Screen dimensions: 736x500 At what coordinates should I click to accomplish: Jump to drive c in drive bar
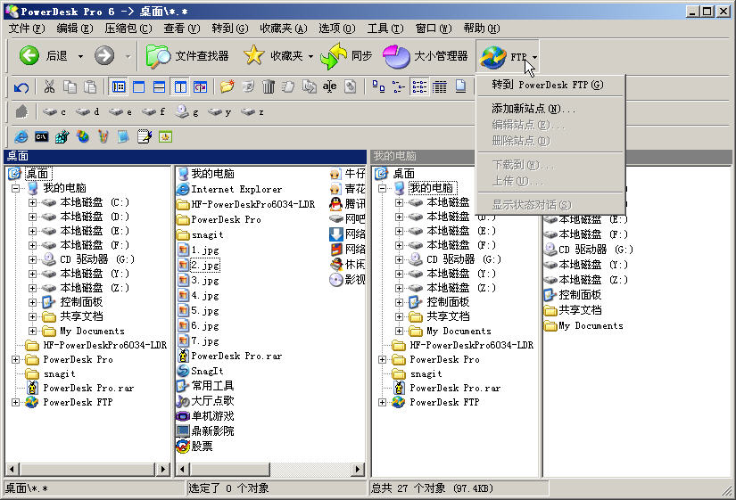pos(54,112)
